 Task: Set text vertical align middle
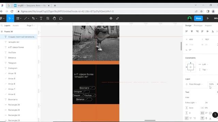(x=206, y=118)
